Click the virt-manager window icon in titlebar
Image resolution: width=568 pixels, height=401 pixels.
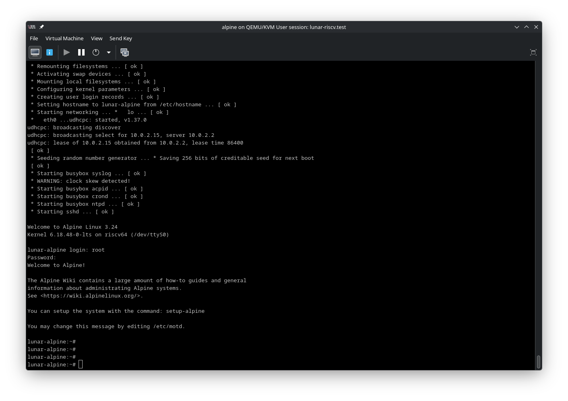click(x=32, y=27)
